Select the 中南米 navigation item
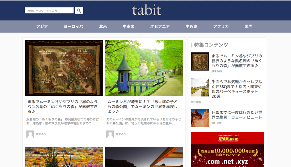Image resolution: width=291 pixels, height=167 pixels. click(129, 26)
